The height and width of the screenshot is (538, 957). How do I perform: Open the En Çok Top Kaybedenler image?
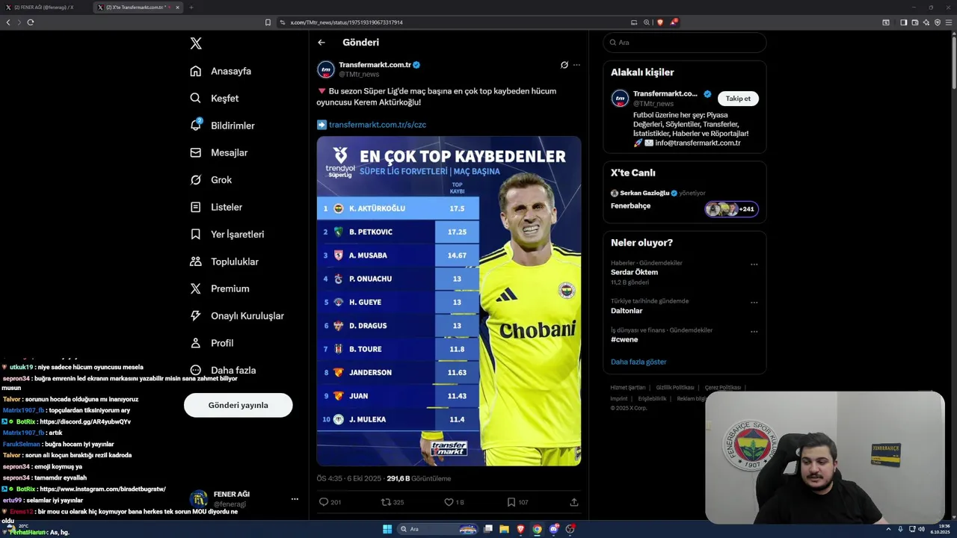pyautogui.click(x=449, y=301)
